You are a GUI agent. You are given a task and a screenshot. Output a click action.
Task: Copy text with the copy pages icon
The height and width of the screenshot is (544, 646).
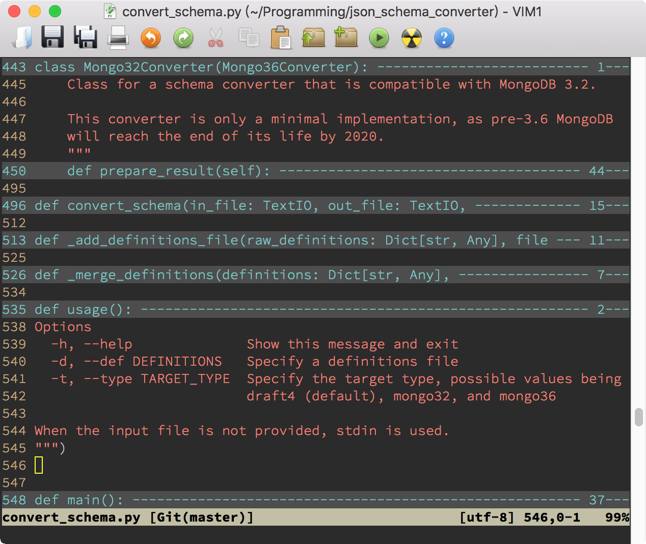(x=248, y=38)
